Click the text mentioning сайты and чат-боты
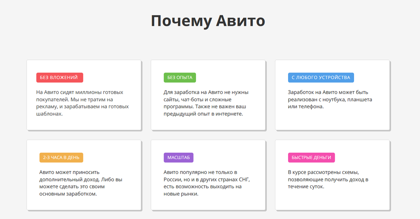This screenshot has height=219, width=420. click(x=206, y=103)
